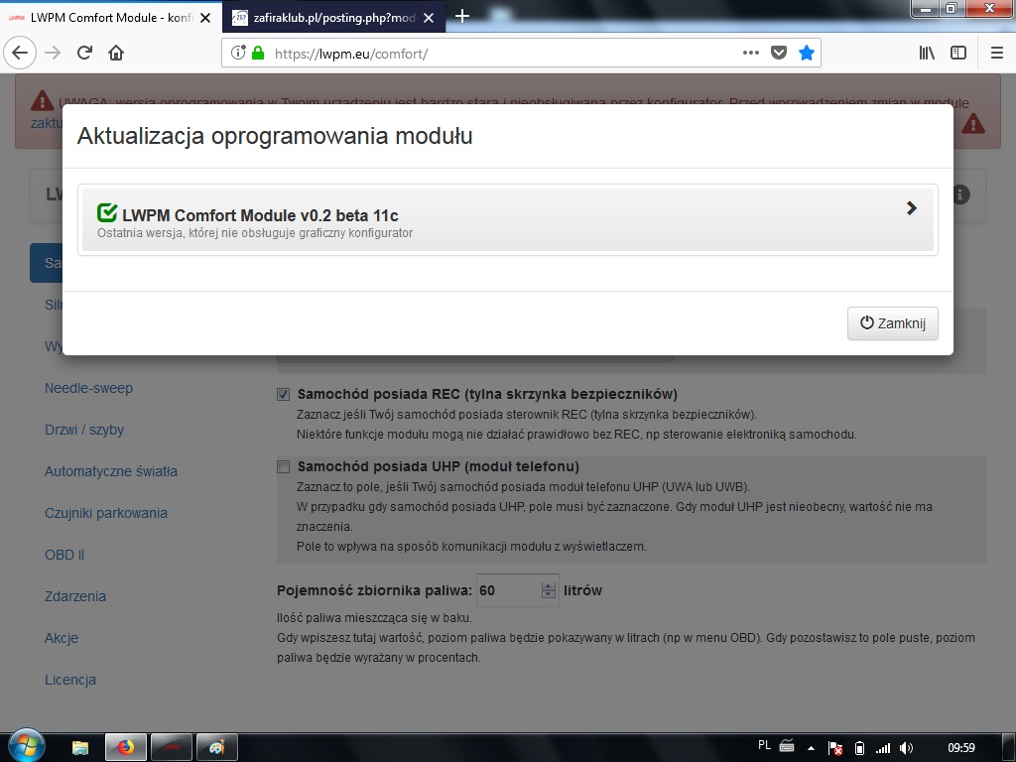The image size is (1016, 762).
Task: Save page to Pocket
Action: [779, 54]
